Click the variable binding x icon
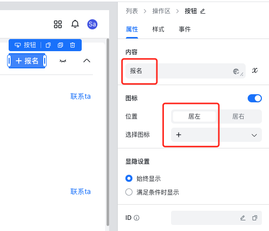This screenshot has height=231, width=269. [255, 70]
